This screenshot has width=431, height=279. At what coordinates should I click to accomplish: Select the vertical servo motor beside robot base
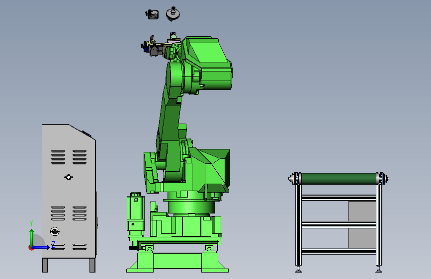[135, 215]
